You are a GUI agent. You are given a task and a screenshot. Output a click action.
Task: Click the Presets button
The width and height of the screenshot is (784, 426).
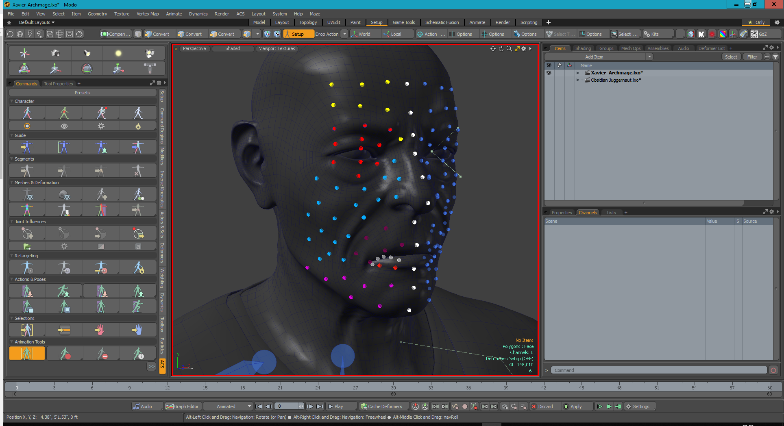click(83, 93)
